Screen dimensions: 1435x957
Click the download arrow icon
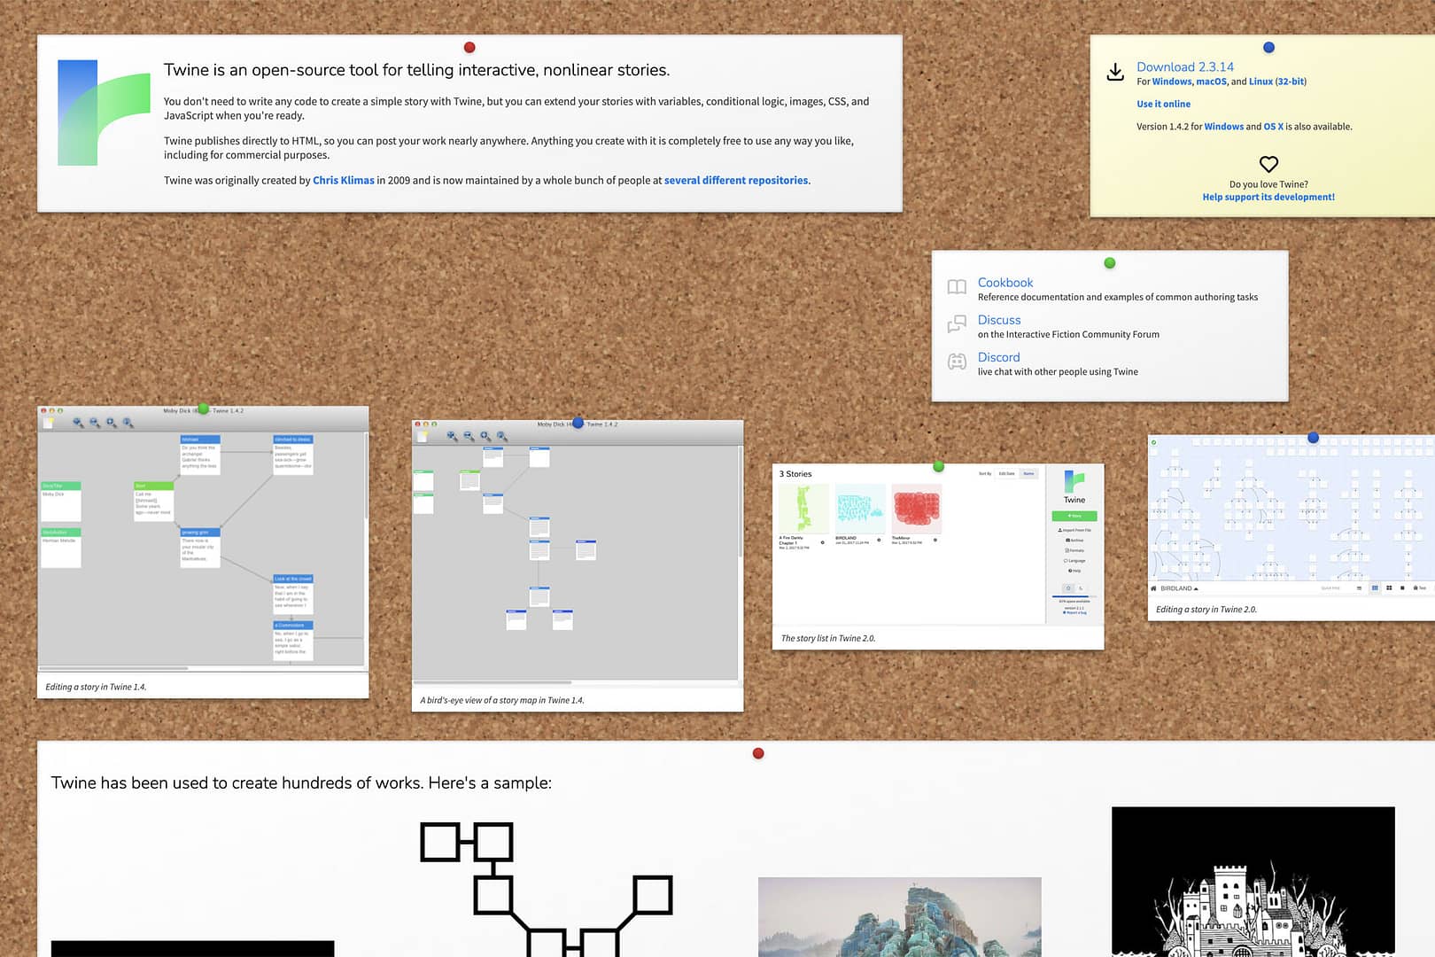click(1115, 72)
